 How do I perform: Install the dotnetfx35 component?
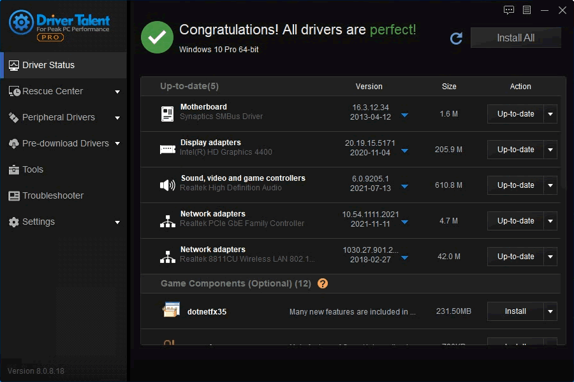515,311
